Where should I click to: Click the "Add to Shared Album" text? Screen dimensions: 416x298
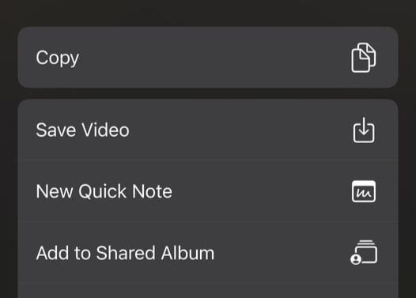pos(125,253)
